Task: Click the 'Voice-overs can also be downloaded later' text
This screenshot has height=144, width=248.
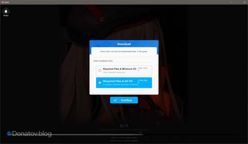Action: click(x=124, y=51)
